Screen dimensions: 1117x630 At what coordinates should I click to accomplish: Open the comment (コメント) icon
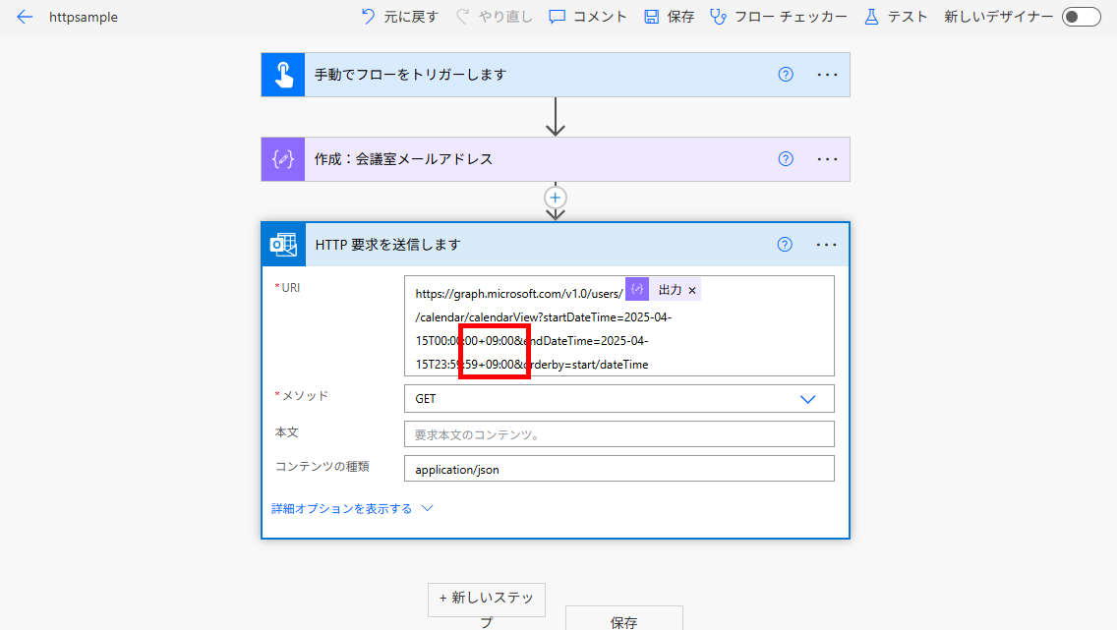coord(558,16)
